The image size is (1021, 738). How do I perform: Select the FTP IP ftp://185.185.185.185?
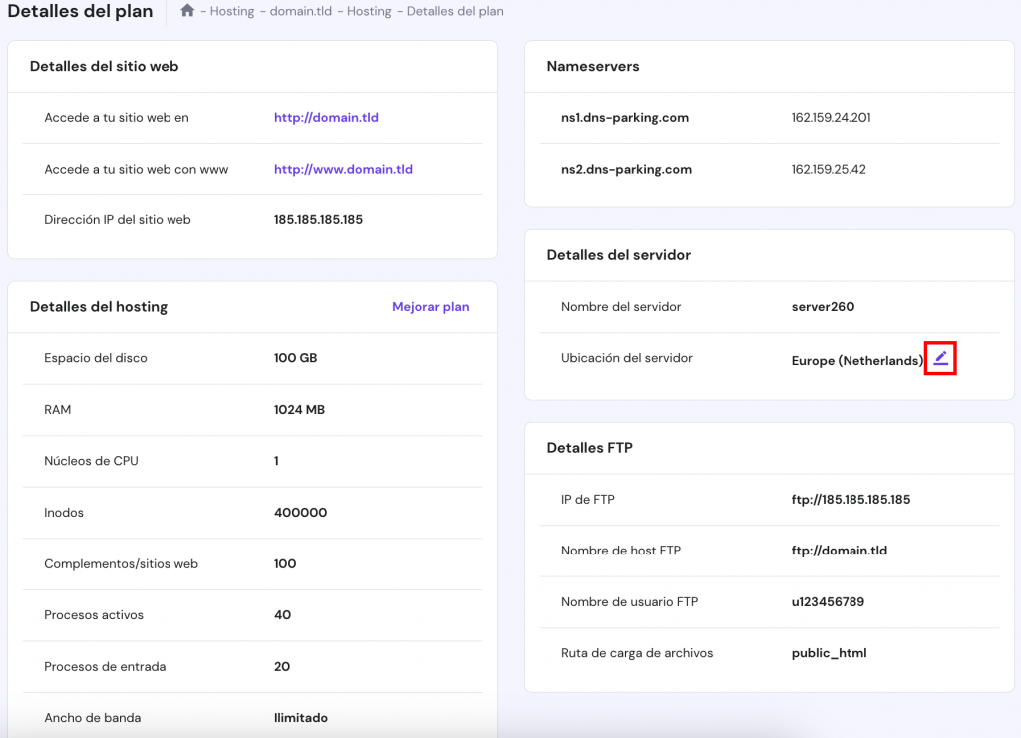[850, 499]
